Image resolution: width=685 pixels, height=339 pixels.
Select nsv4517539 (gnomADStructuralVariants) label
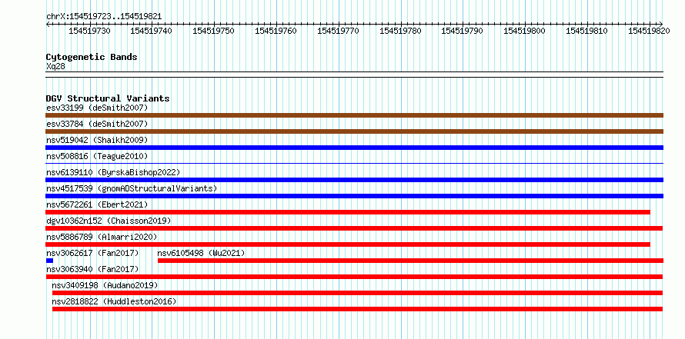pos(132,188)
